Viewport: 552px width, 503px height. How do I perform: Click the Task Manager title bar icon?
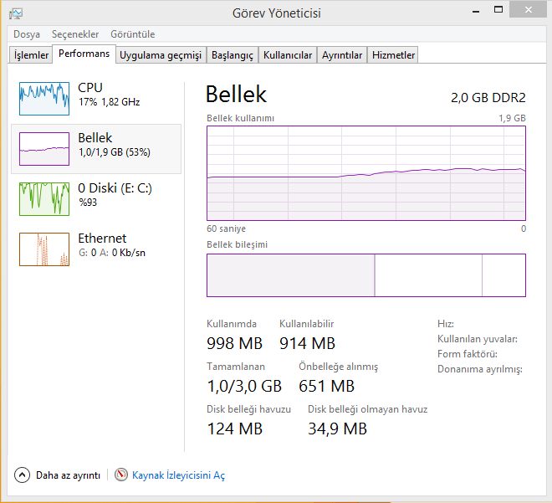coord(16,13)
